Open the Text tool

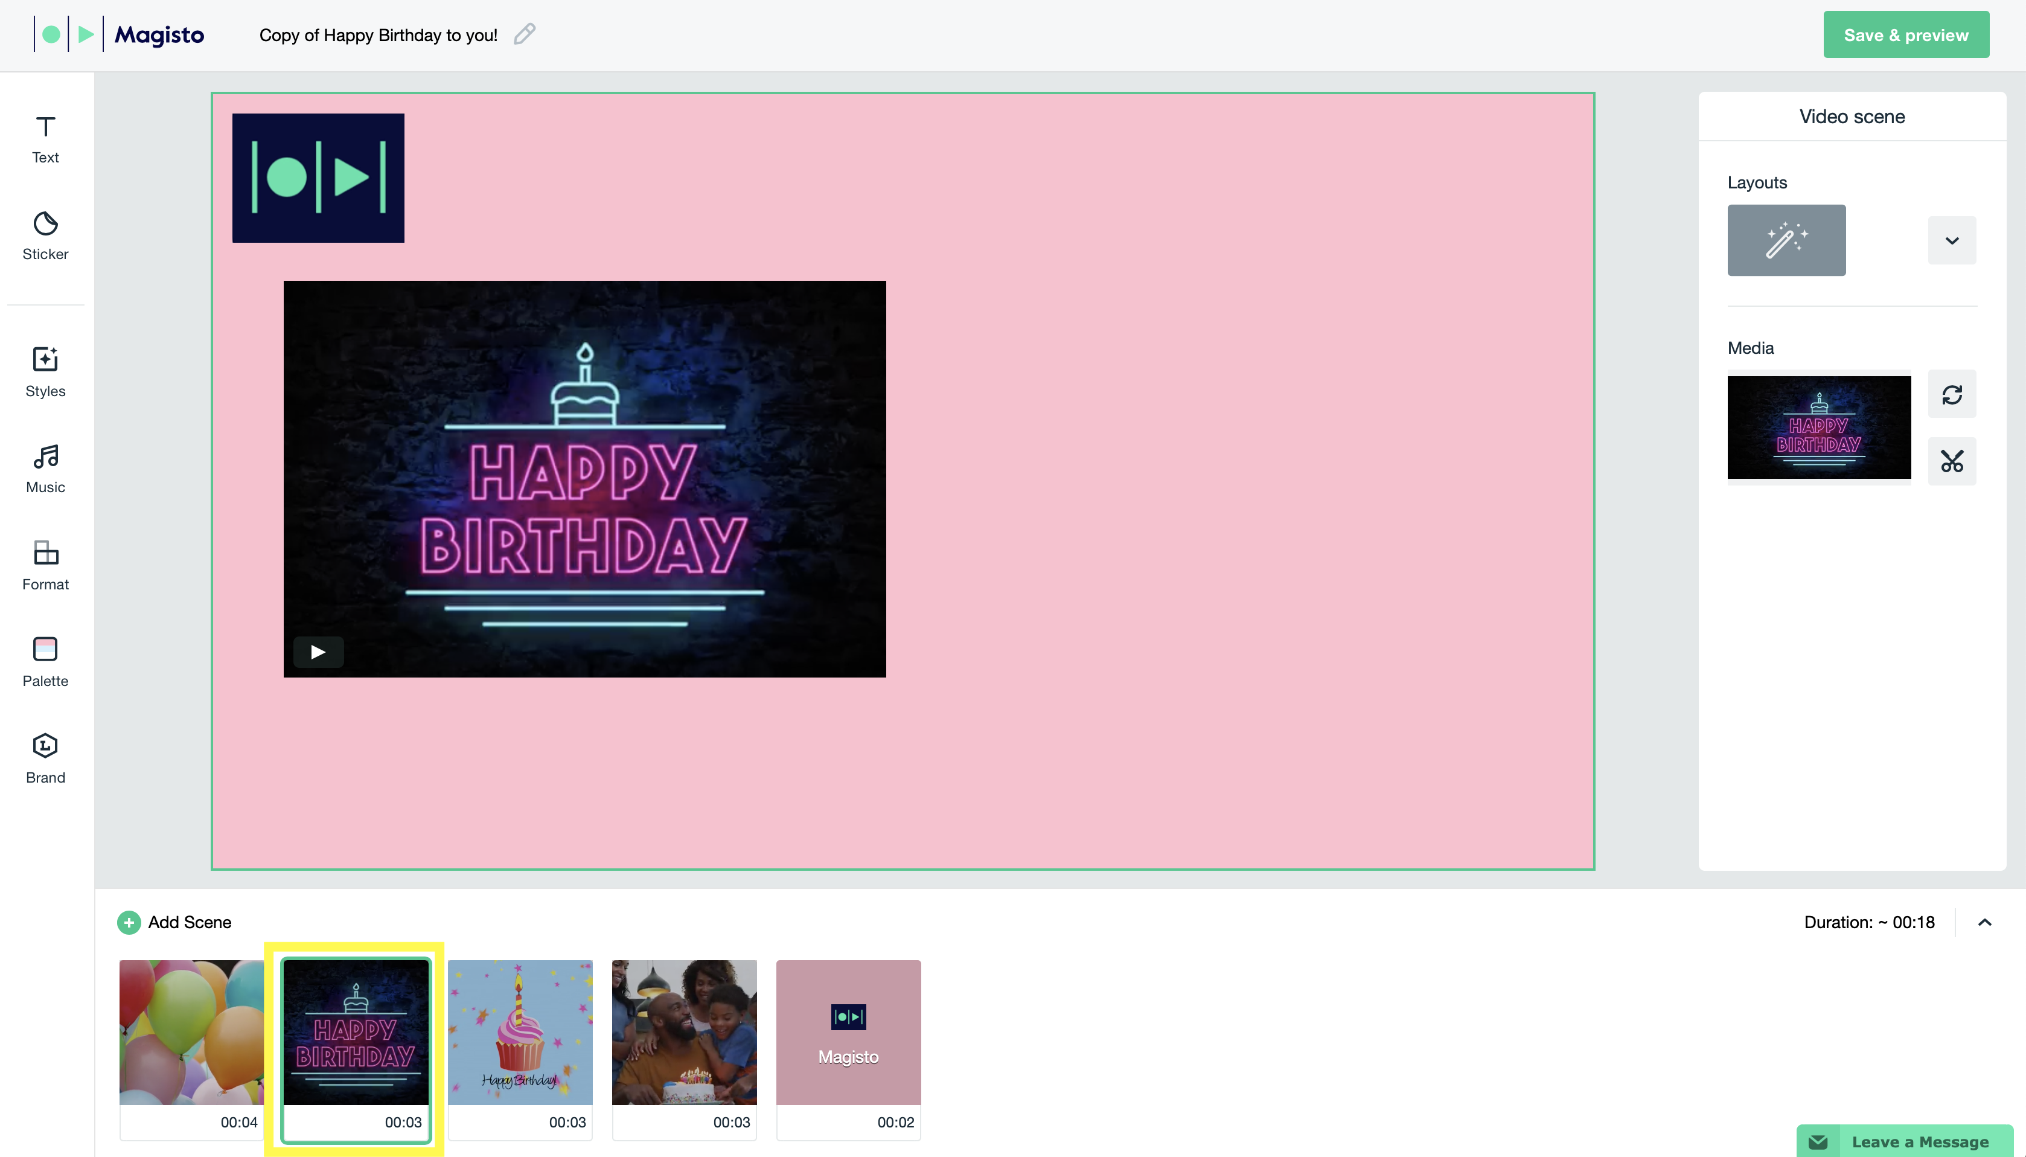[x=45, y=140]
